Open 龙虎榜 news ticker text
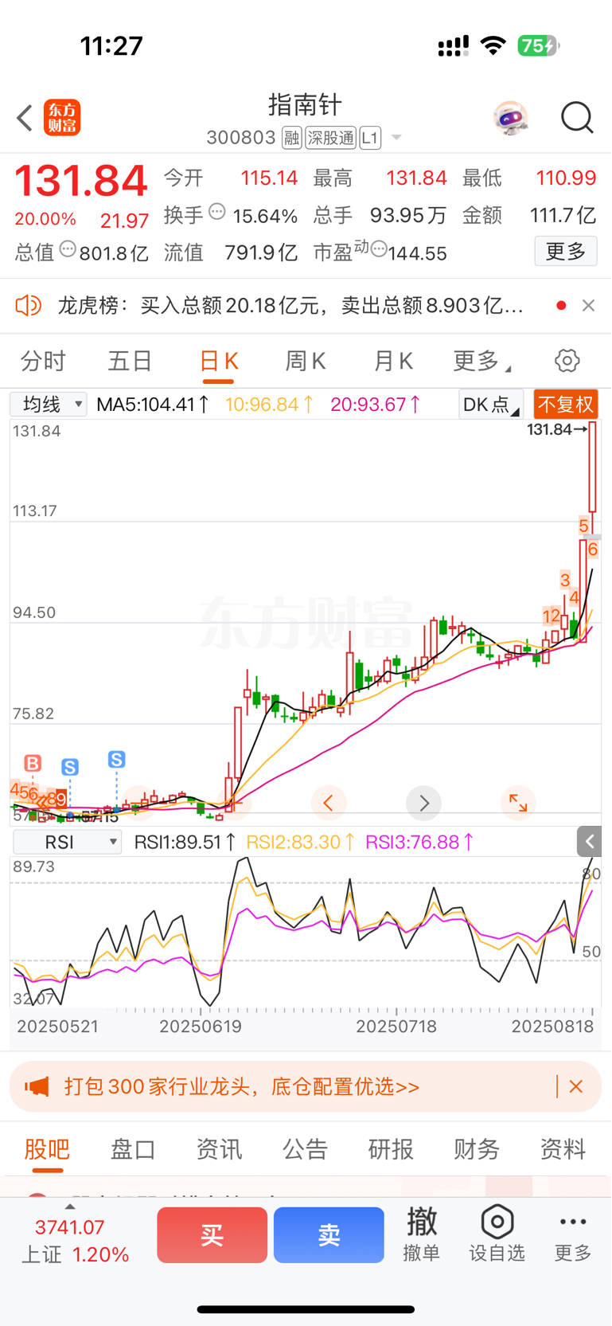The width and height of the screenshot is (612, 1326). tap(290, 306)
